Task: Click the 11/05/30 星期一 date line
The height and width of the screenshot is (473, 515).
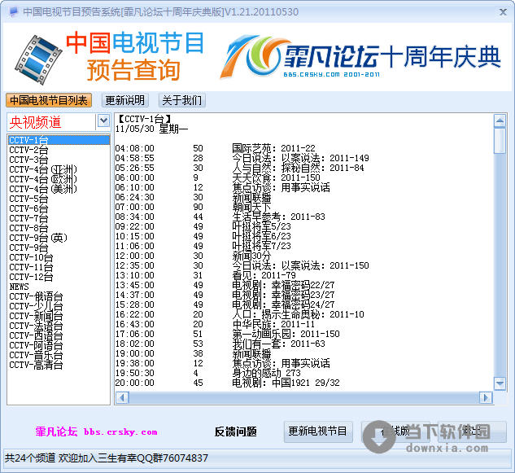Action: coord(152,129)
